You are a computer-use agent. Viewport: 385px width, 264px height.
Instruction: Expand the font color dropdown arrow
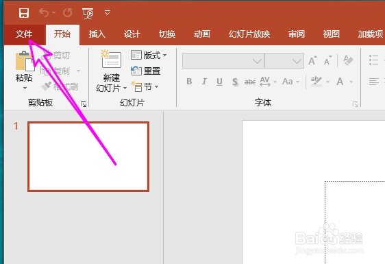(351, 82)
